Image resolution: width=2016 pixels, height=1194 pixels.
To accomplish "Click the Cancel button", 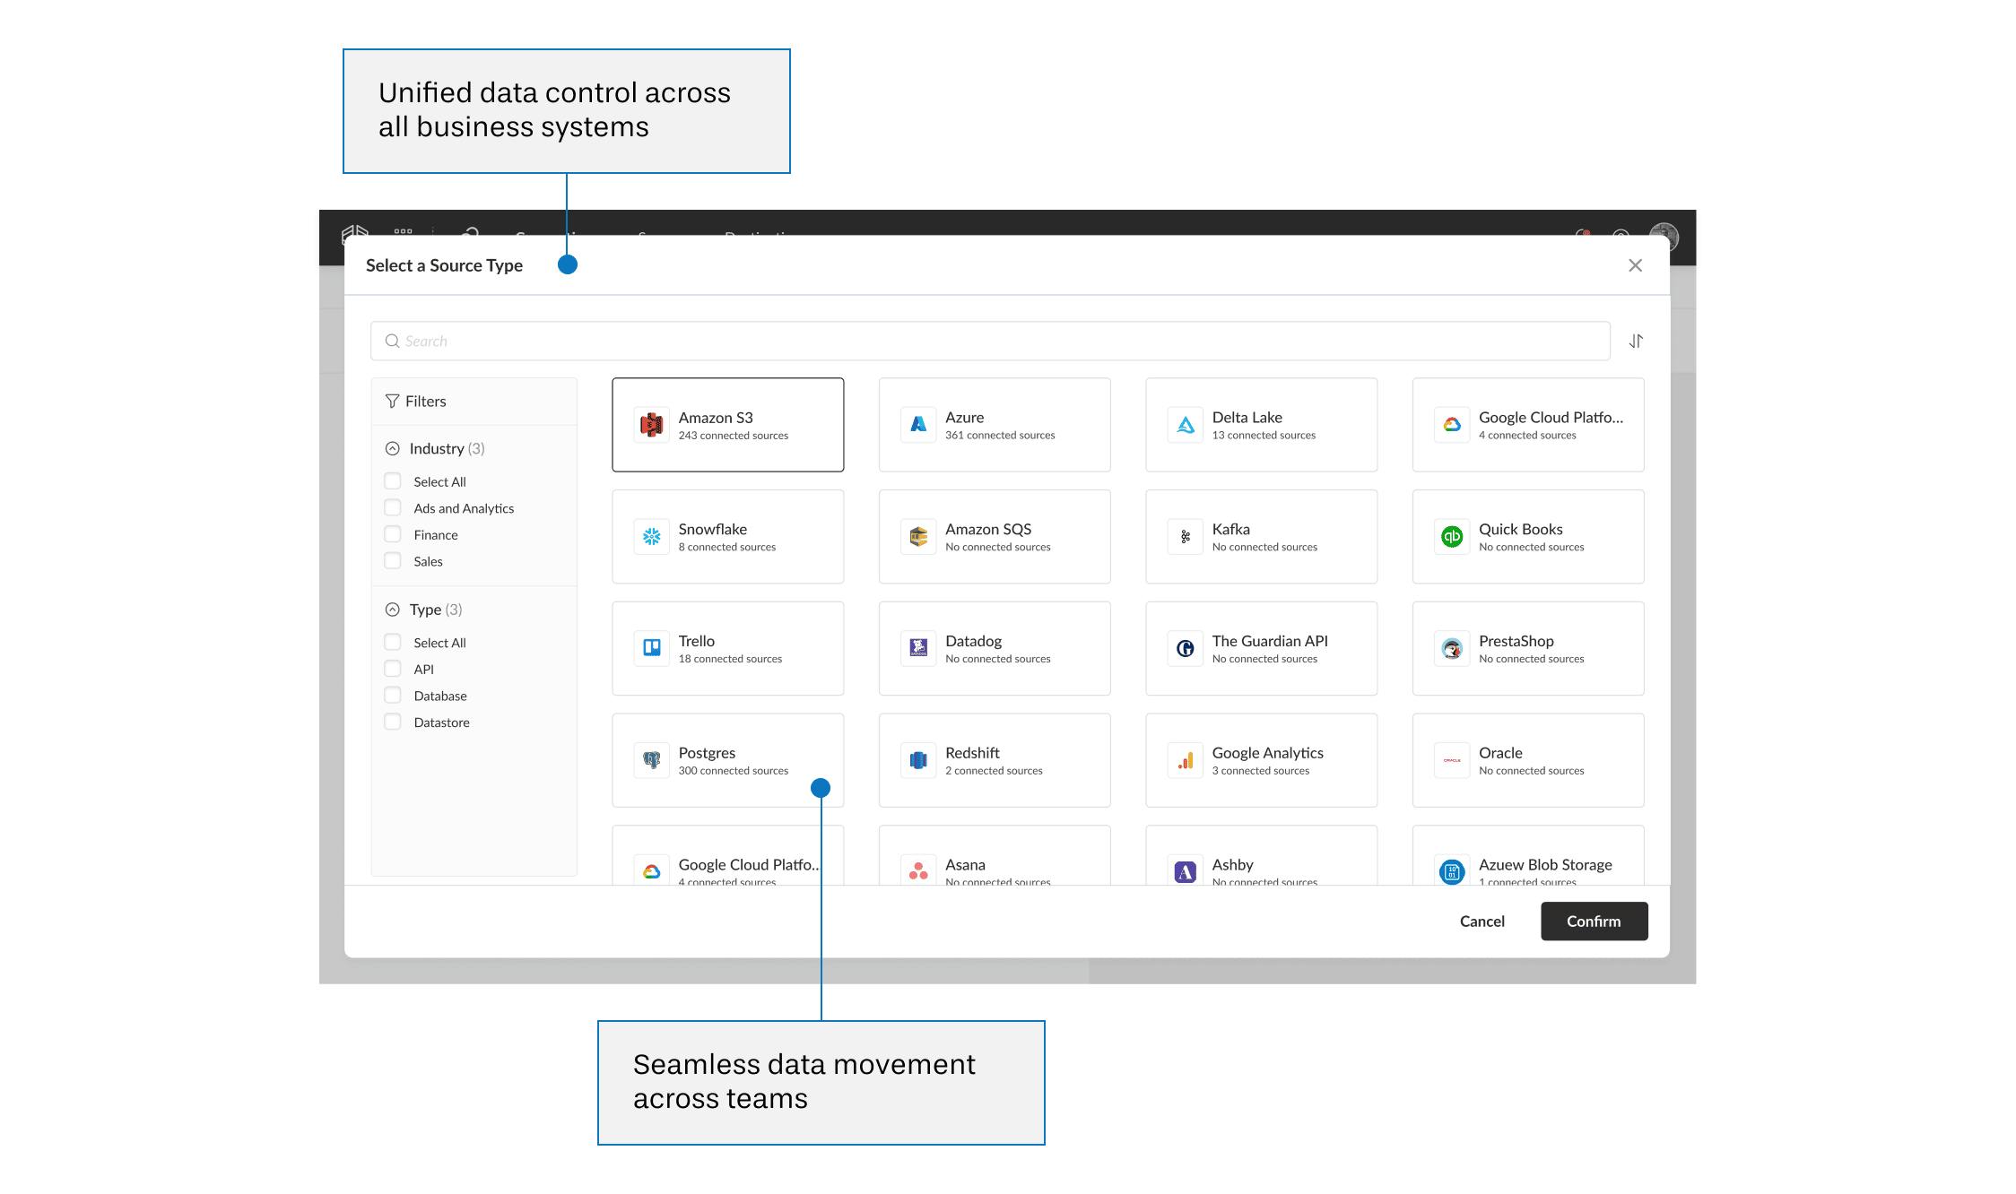I will [1482, 921].
